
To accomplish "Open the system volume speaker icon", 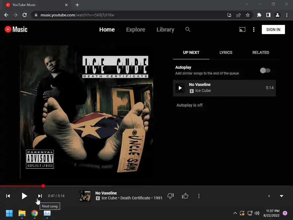I will (x=257, y=213).
